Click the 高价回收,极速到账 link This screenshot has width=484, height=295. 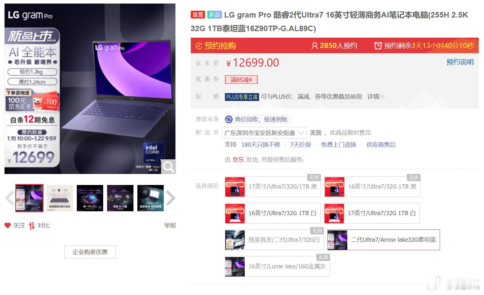point(261,119)
